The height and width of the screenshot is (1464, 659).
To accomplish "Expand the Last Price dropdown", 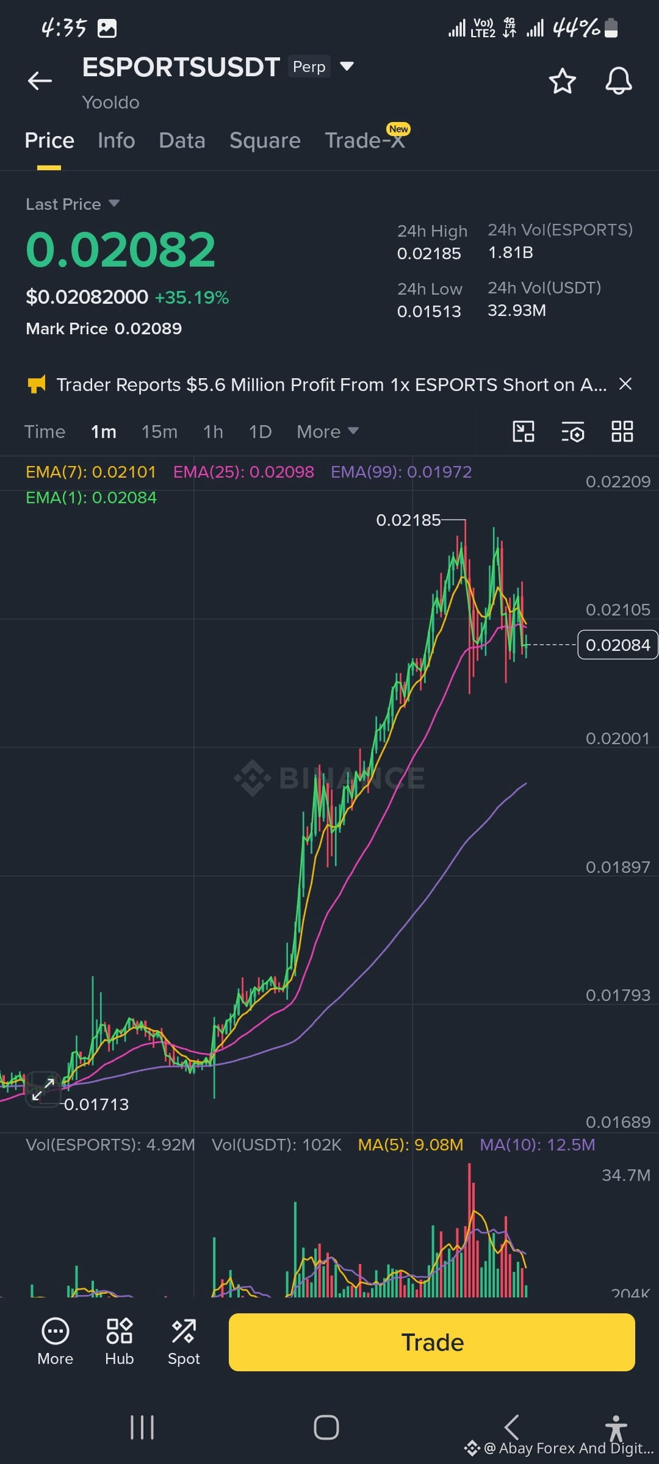I will tap(72, 204).
